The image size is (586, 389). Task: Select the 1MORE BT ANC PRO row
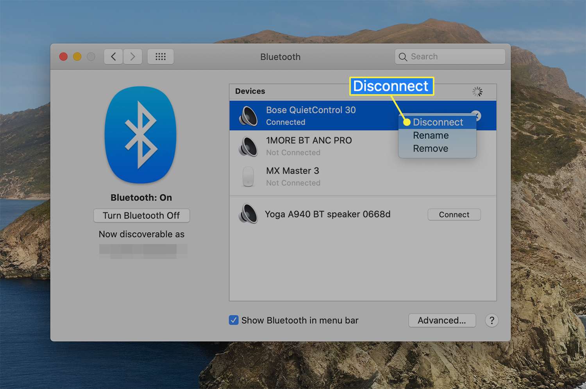(363, 146)
